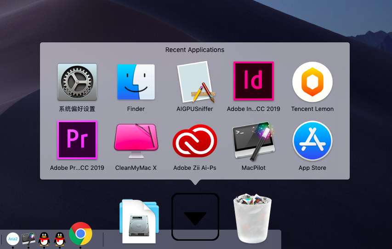This screenshot has height=249, width=392.
Task: Click the Aria2 icon in the Dock
Action: pos(13,239)
